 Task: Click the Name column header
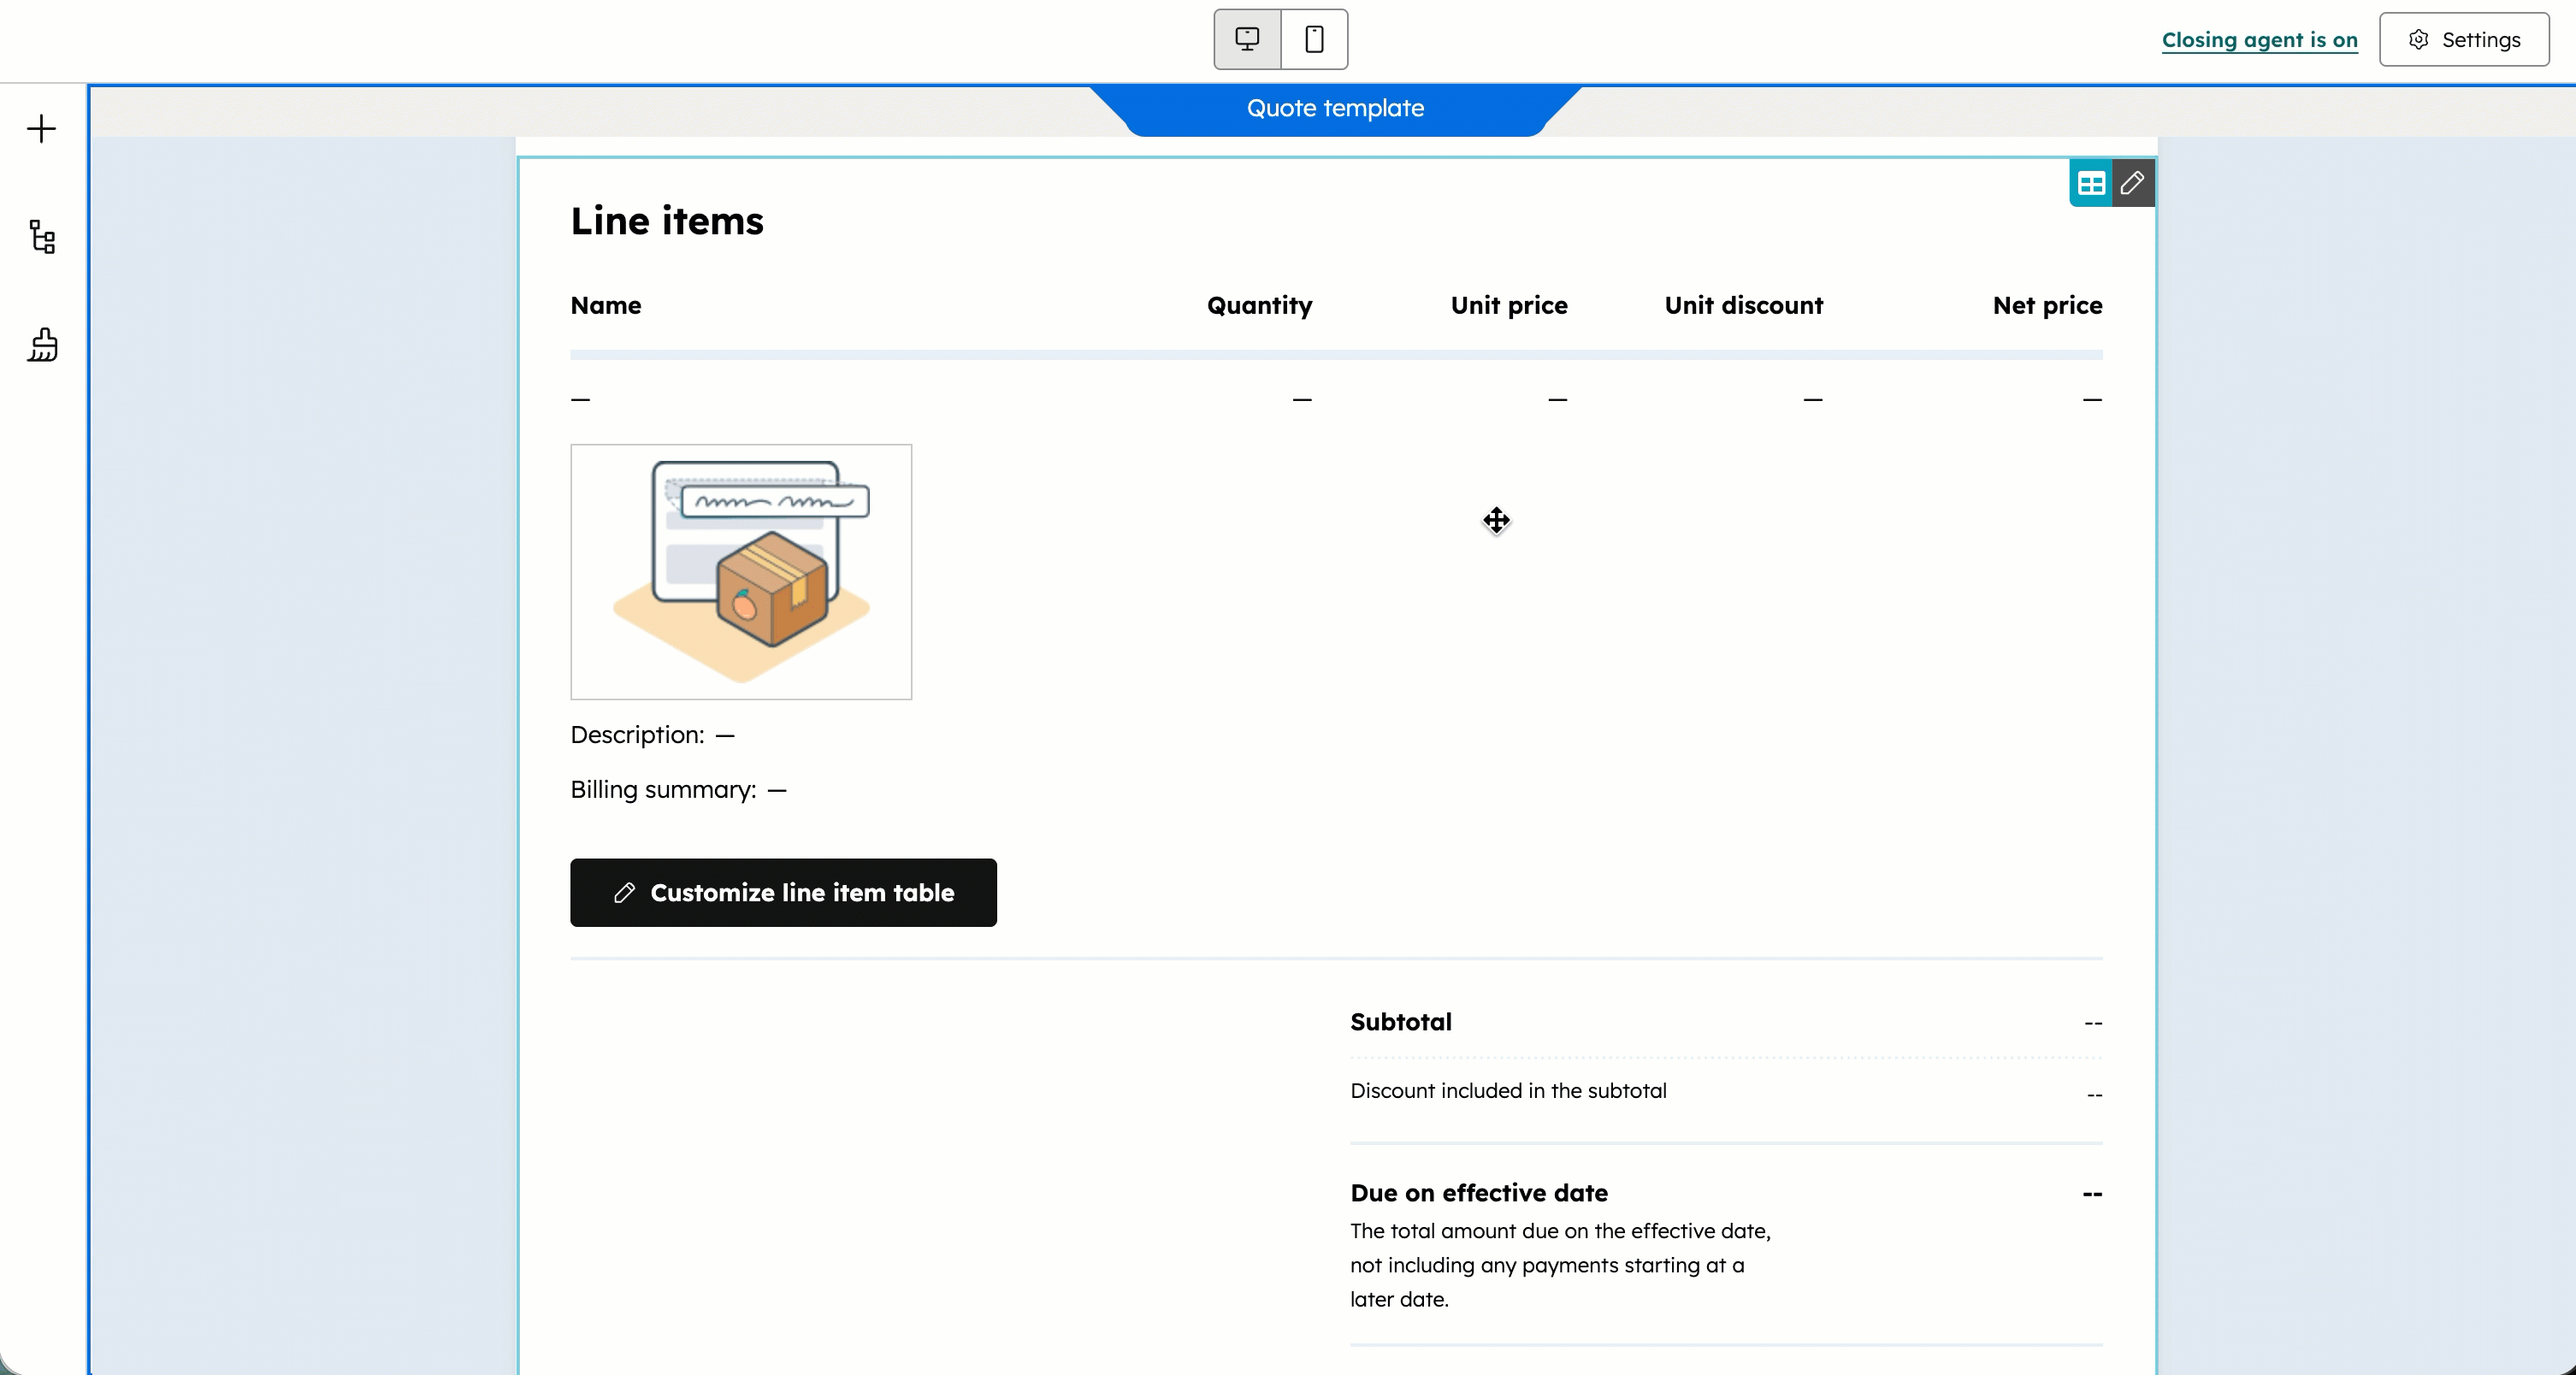(x=605, y=306)
